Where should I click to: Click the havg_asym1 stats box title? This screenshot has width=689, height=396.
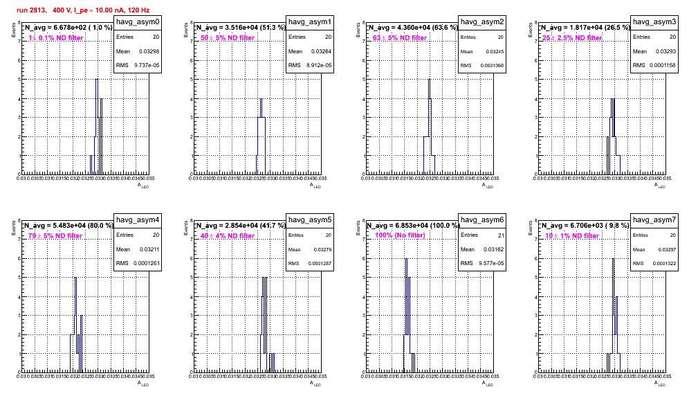click(x=310, y=22)
